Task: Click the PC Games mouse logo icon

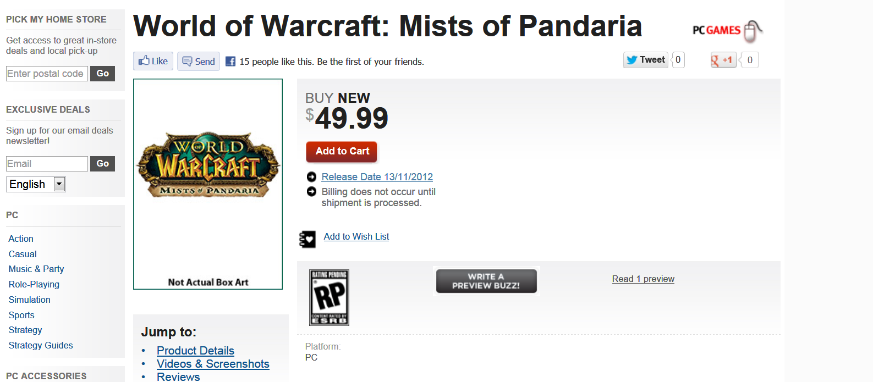Action: pos(751,31)
